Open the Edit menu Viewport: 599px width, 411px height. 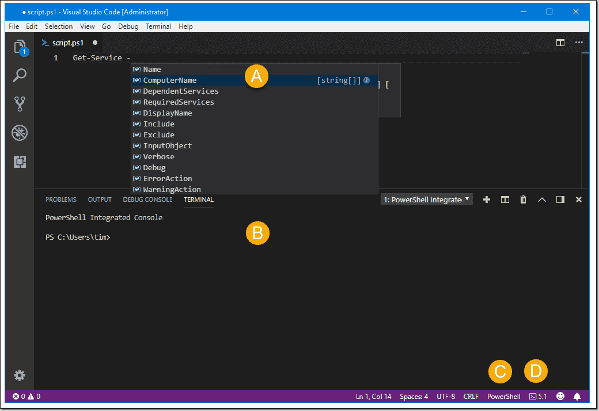click(32, 26)
